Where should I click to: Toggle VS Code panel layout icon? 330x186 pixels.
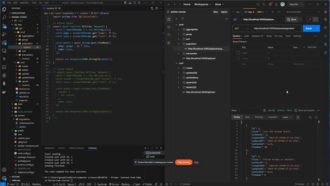(130, 3)
